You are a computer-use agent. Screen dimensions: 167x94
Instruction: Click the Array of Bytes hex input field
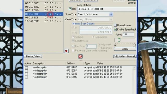point(107,9)
